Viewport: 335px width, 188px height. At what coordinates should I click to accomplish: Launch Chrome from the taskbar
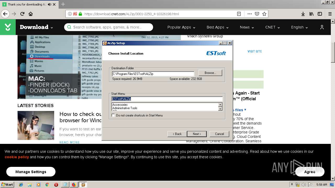click(x=47, y=185)
